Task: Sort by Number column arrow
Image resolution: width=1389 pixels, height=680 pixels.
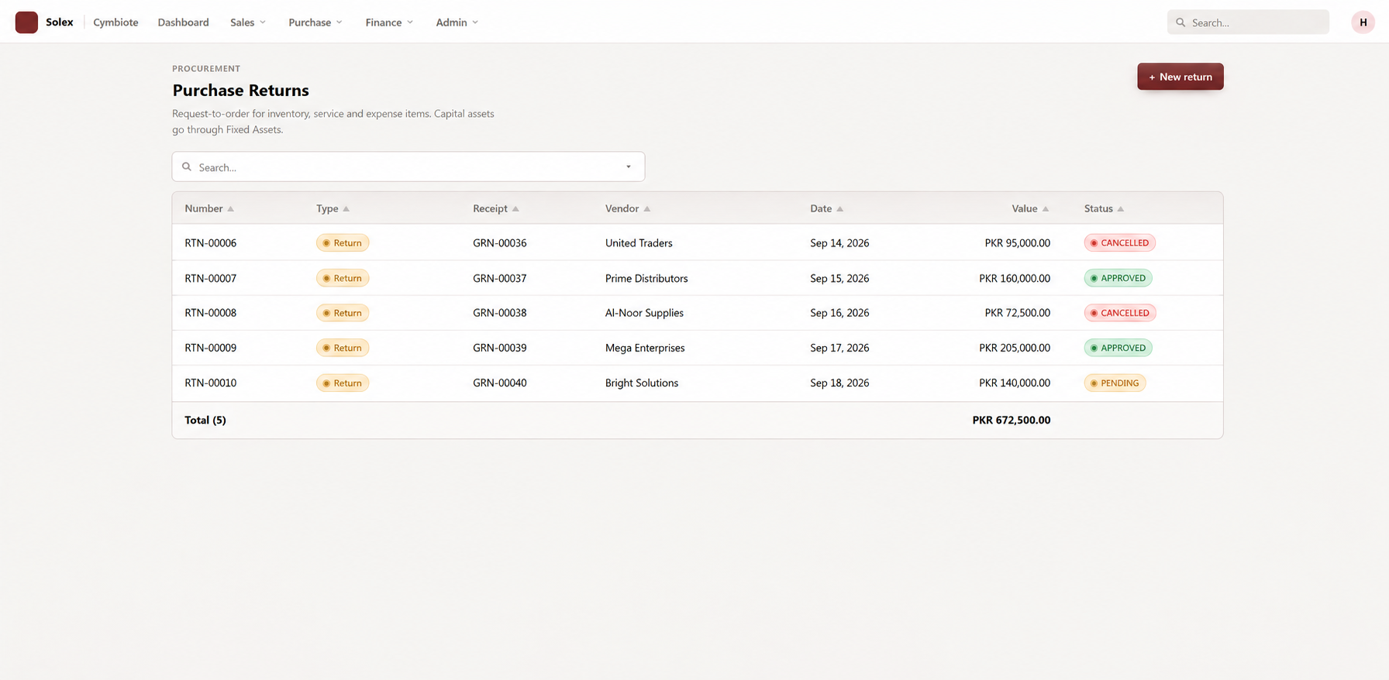Action: click(x=231, y=209)
